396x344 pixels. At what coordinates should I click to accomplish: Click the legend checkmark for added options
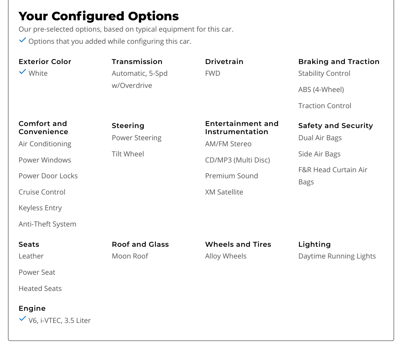click(22, 40)
